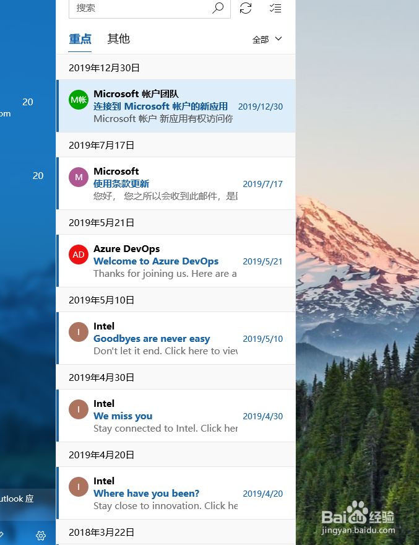Open settings gear in sidebar
The image size is (419, 545).
tap(41, 535)
